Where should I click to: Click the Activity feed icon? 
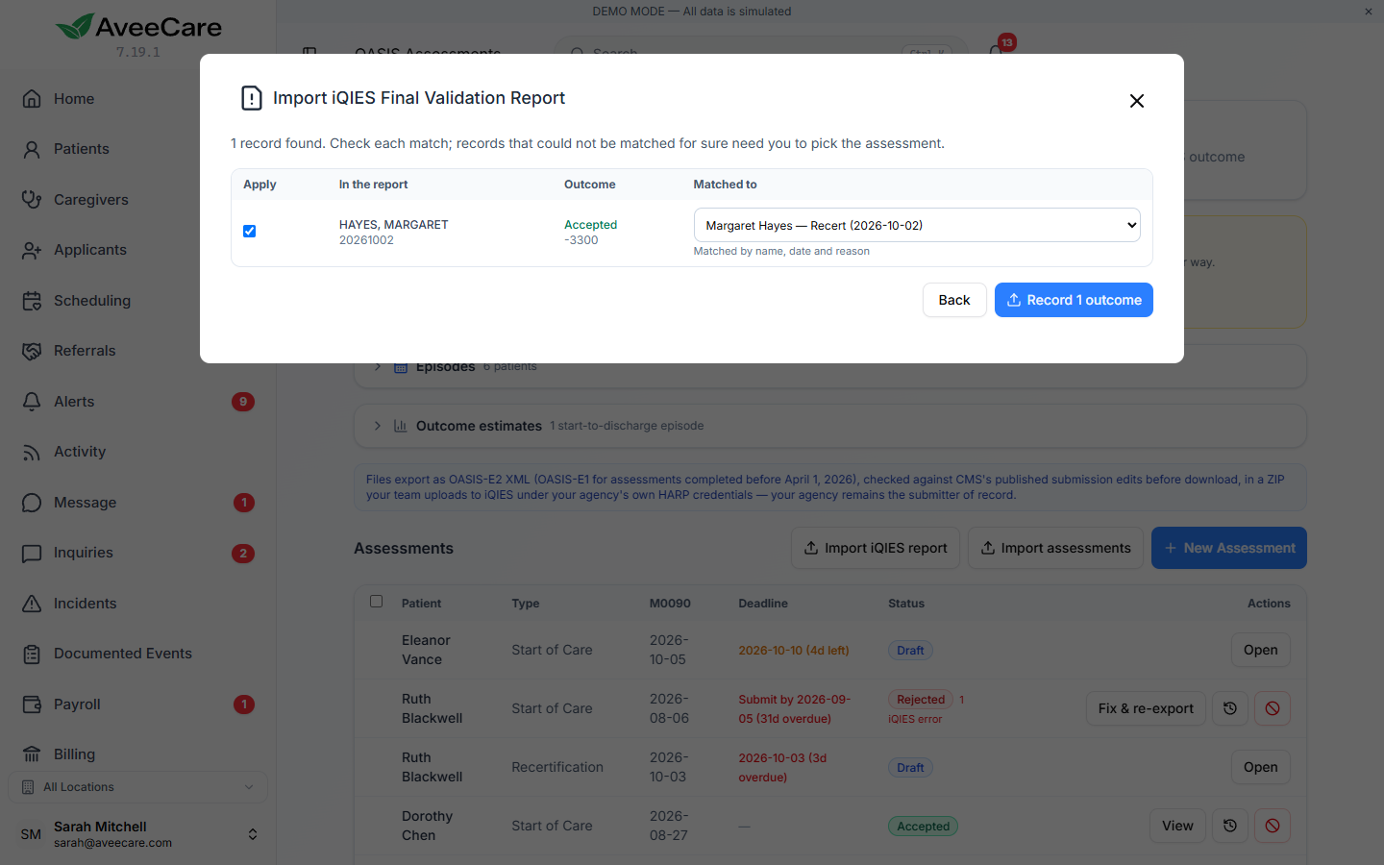coord(32,452)
